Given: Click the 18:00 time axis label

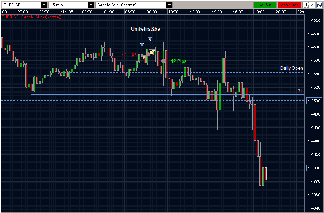Looking at the screenshot, I should point(259,12).
